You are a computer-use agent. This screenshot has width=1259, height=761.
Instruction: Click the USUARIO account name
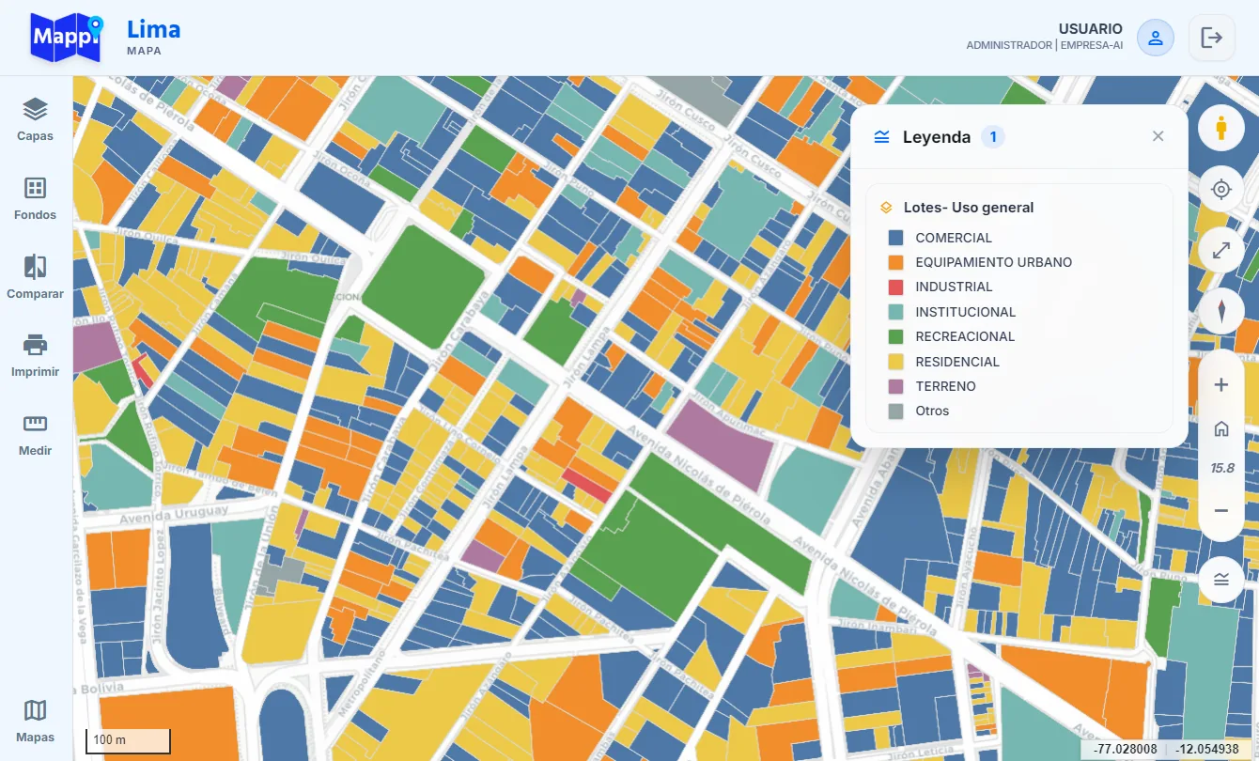(x=1091, y=29)
